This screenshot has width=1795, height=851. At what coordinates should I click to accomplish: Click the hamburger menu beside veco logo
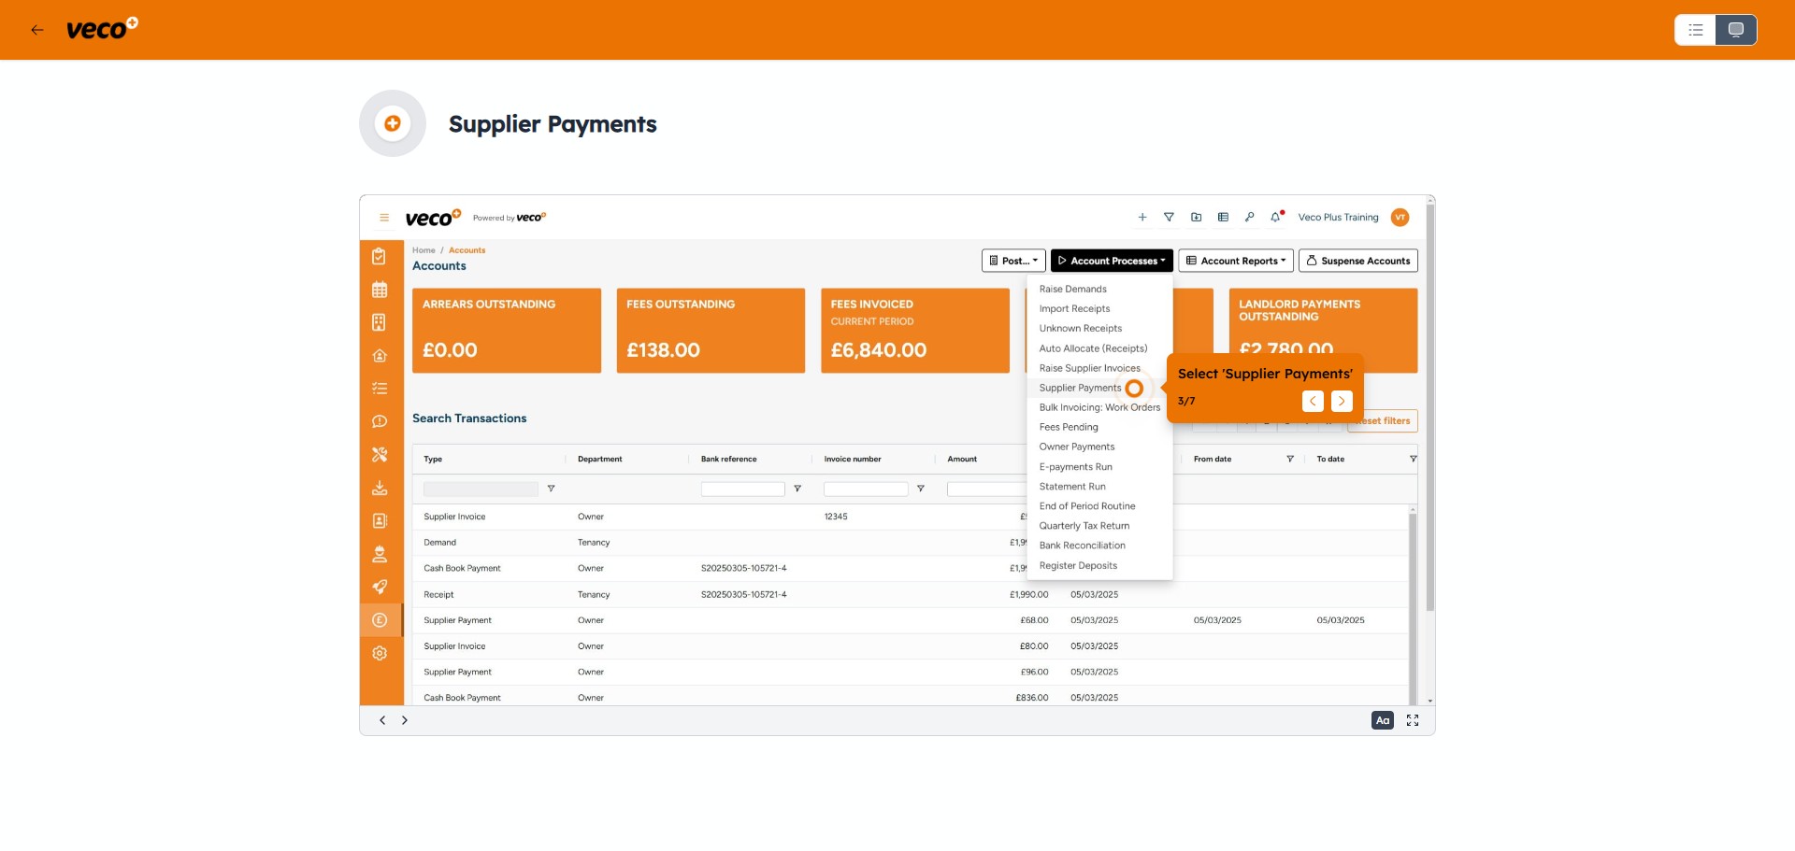[383, 218]
